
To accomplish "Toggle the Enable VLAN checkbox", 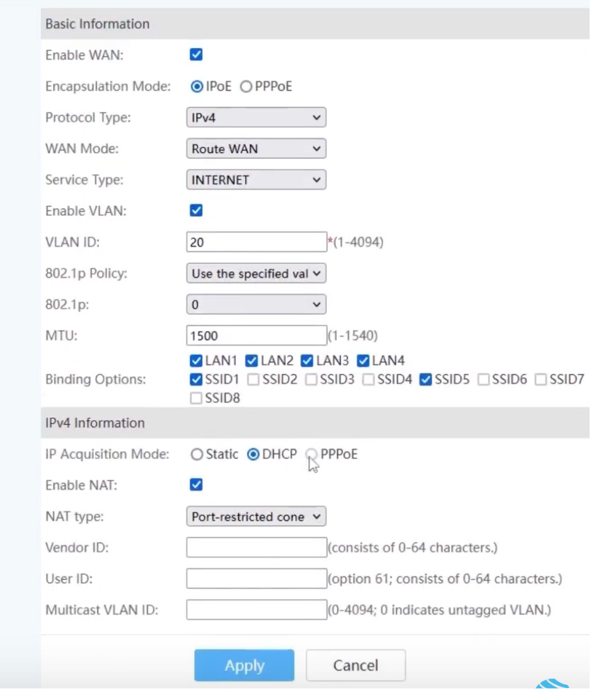I will (x=196, y=210).
